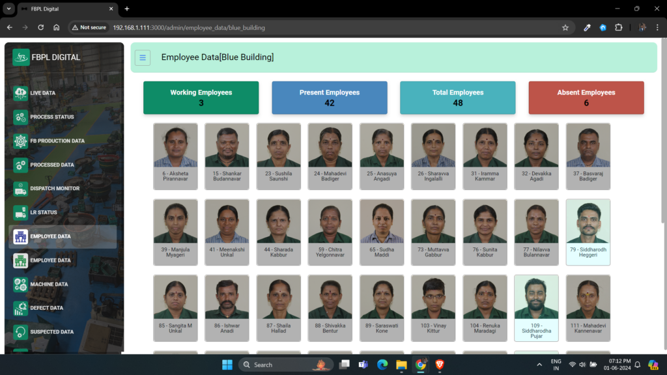Click the page vertical scrollbar
Viewport: 667px width, 375px height.
tap(664, 130)
